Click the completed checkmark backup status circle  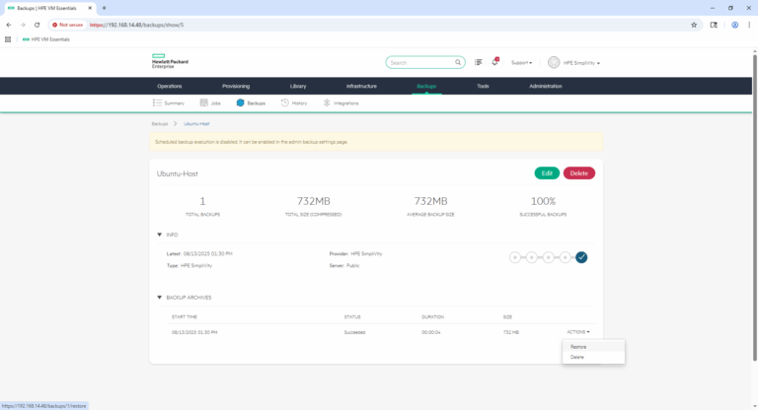pos(581,257)
